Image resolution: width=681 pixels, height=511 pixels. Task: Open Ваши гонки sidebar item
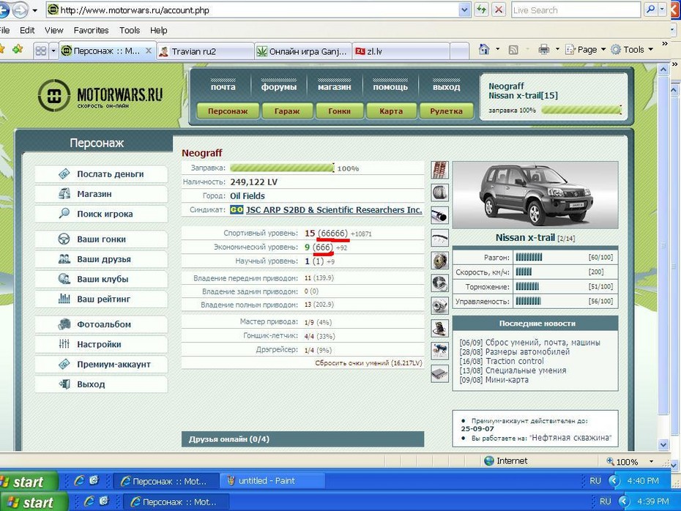[101, 239]
